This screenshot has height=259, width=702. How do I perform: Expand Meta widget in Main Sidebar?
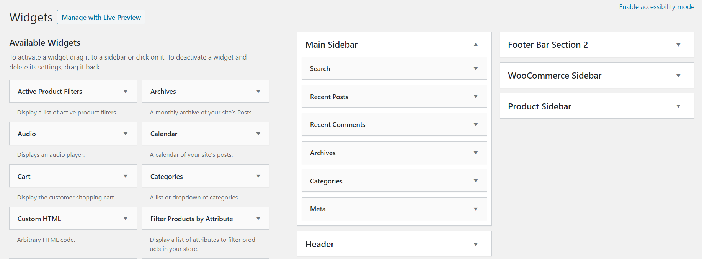coord(475,209)
